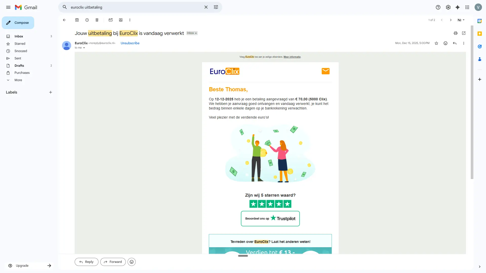The image size is (486, 273).
Task: Add emoji reaction beside the date
Action: click(x=445, y=43)
